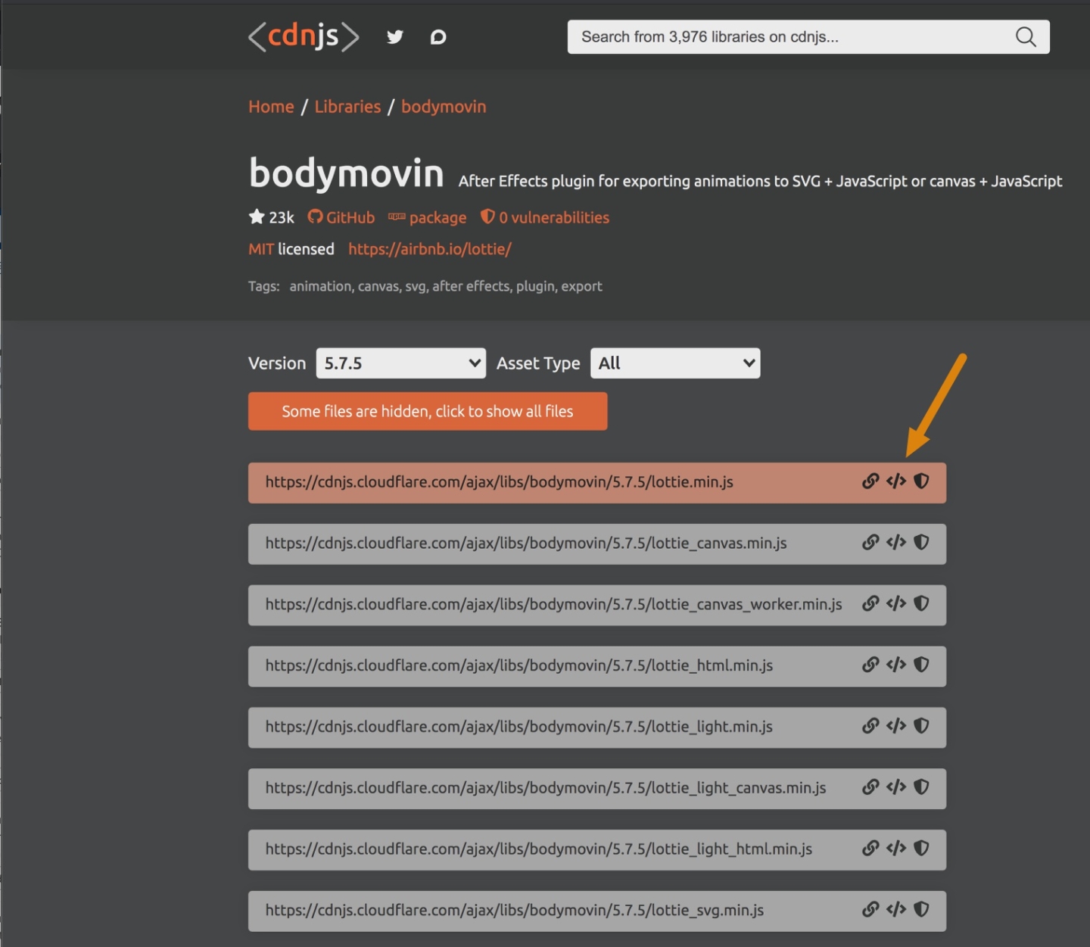Open the cdnjs community chat icon
Viewport: 1090px width, 947px height.
438,36
